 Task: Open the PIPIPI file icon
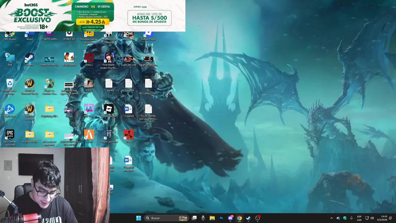coord(89,85)
